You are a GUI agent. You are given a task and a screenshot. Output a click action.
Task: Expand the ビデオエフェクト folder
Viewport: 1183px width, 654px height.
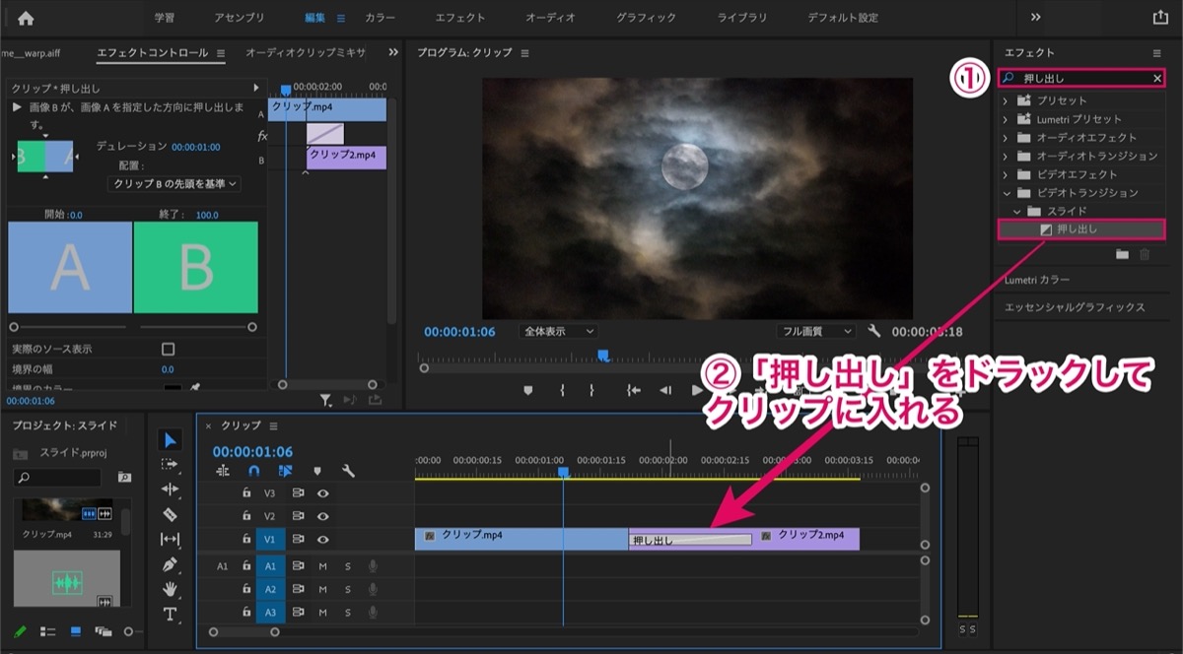point(1006,174)
